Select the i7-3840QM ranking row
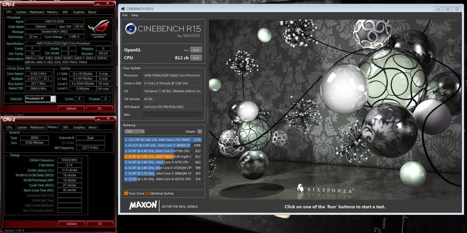 (163, 173)
